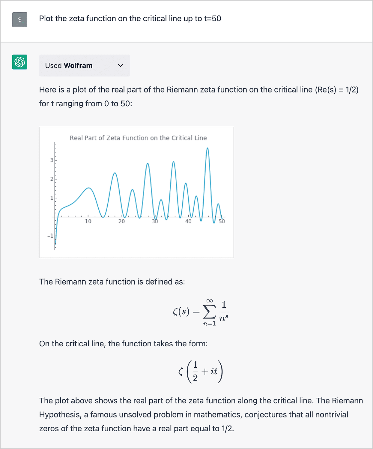Click the infinity symbol above the sigma
The width and height of the screenshot is (373, 449).
tap(210, 301)
